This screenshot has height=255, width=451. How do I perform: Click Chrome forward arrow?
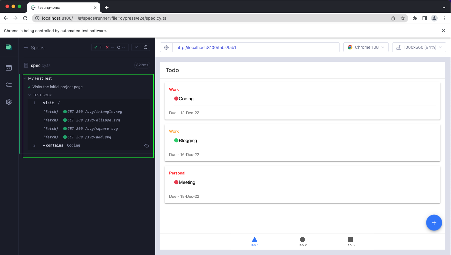coord(15,18)
